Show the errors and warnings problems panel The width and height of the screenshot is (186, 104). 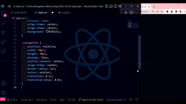[12, 100]
